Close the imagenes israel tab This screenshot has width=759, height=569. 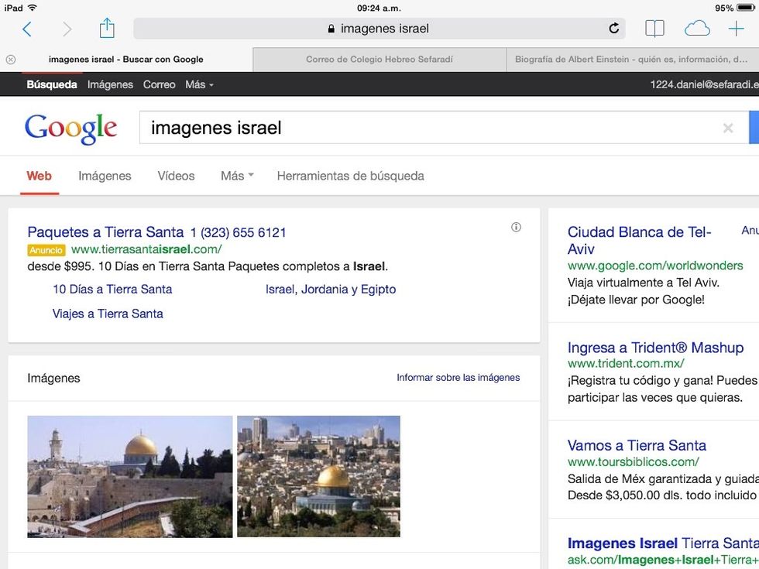click(x=11, y=60)
